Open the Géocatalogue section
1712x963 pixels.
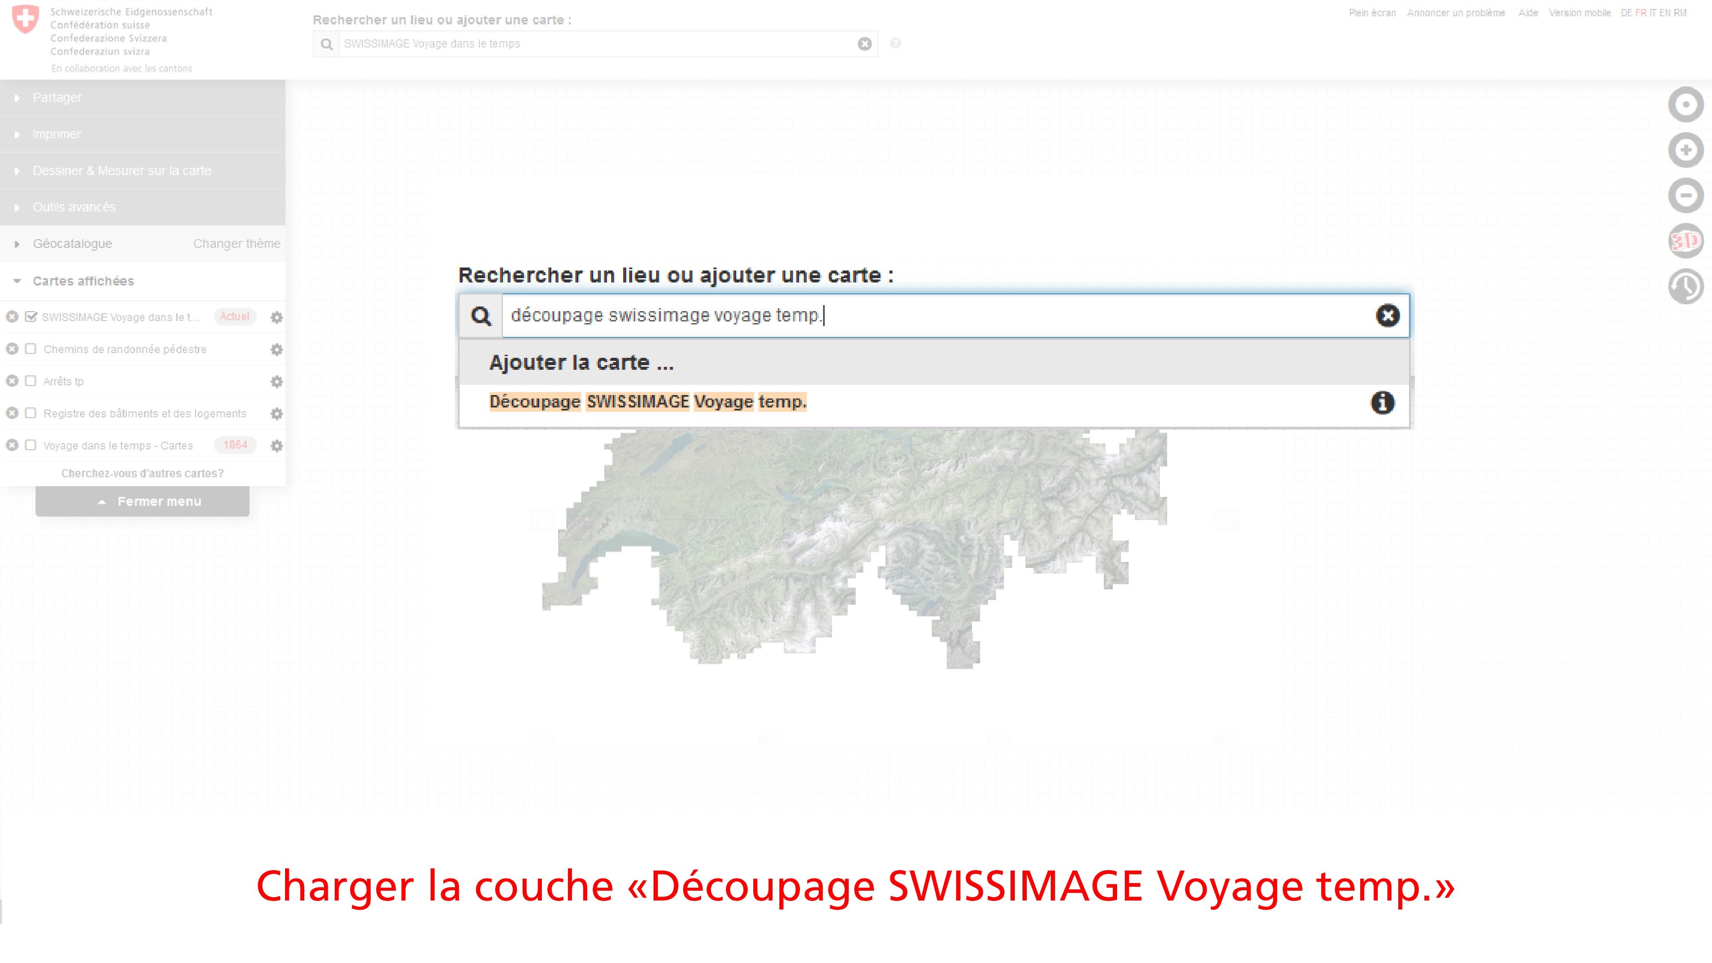(72, 244)
